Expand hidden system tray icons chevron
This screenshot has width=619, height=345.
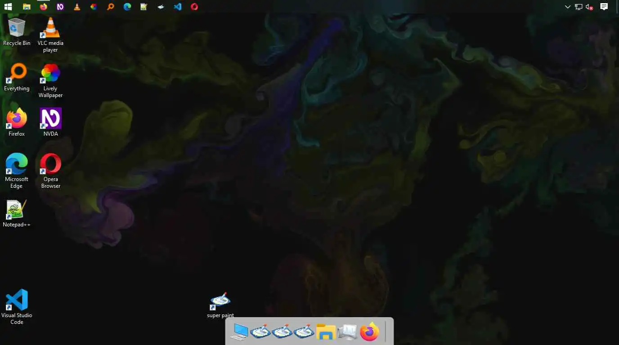(568, 7)
